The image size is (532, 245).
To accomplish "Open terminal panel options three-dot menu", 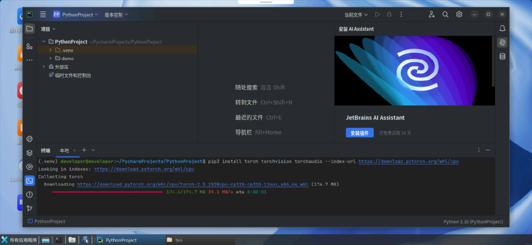I will click(x=479, y=150).
